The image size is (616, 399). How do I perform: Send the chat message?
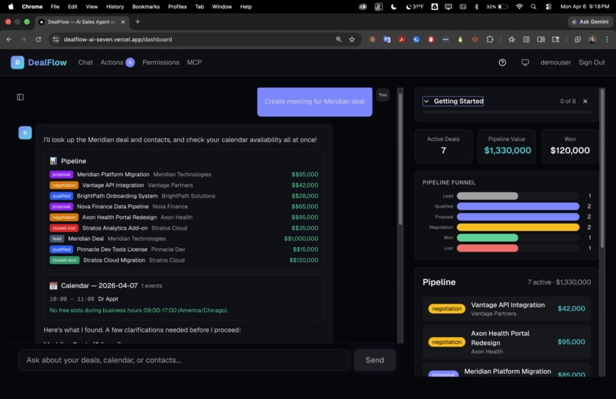[374, 360]
